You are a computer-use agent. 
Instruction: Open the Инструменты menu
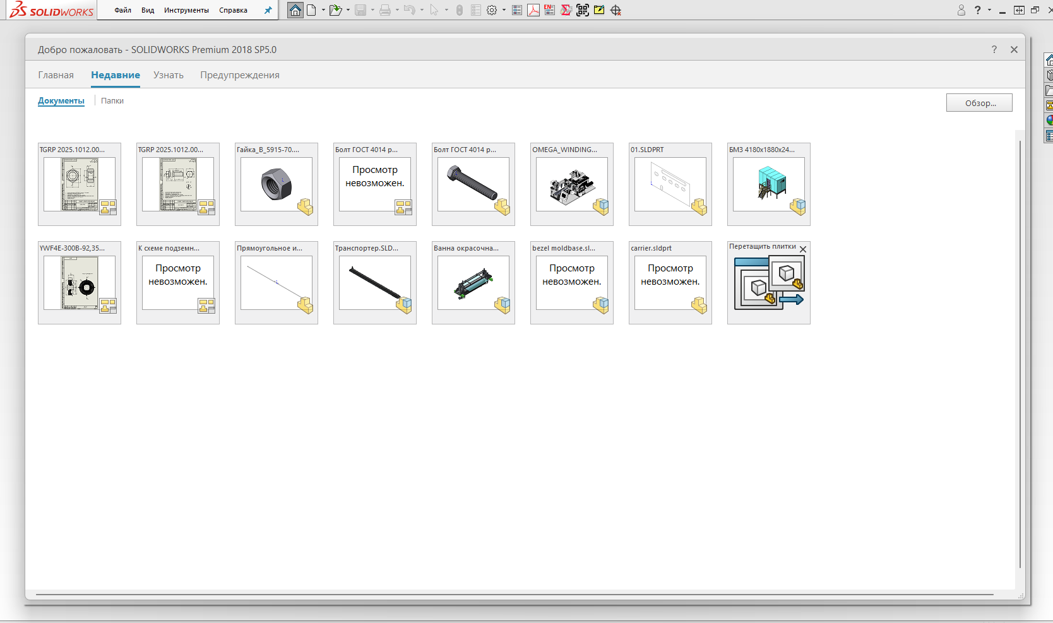(186, 10)
